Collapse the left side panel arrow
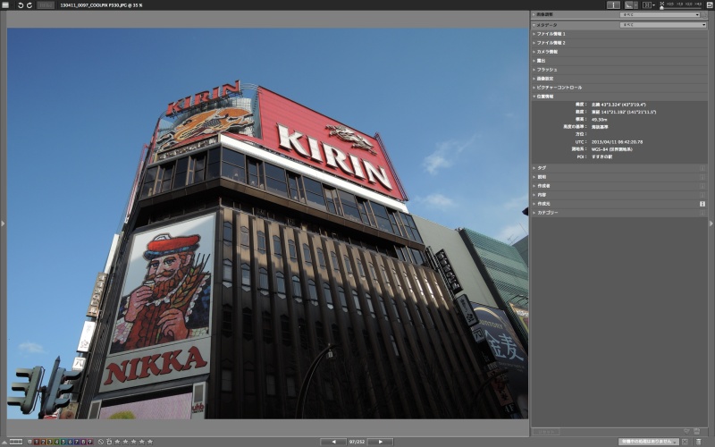 click(3, 223)
